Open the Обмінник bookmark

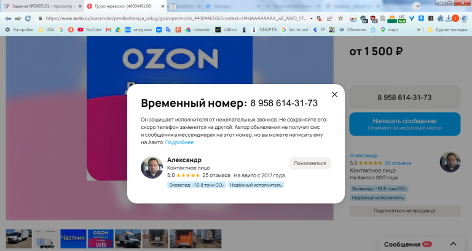353,29
